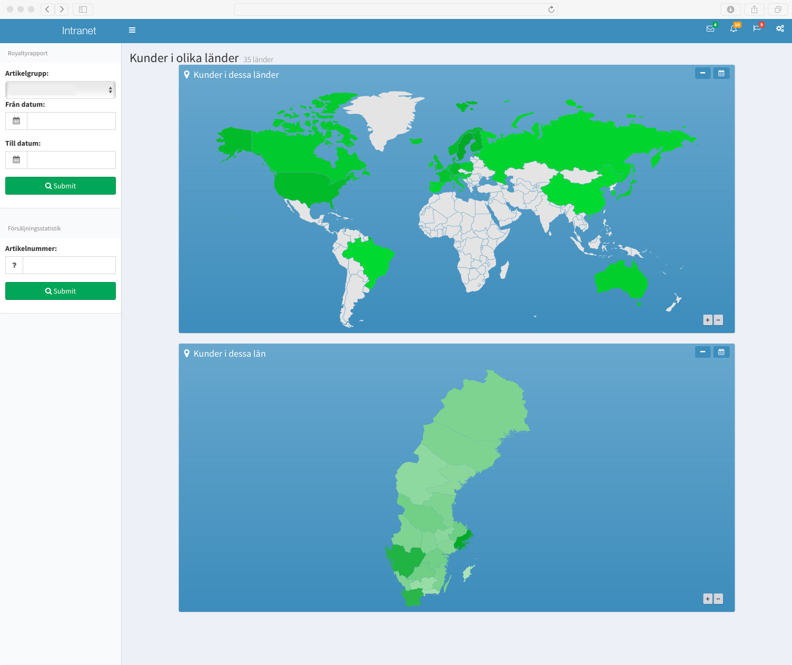Click the browser address bar
792x665 pixels.
[395, 9]
